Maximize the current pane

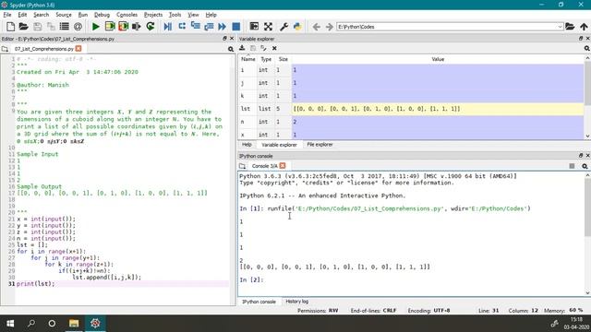tap(254, 27)
